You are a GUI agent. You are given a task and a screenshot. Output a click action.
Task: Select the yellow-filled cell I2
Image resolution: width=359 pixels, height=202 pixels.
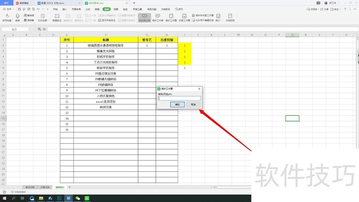184,45
